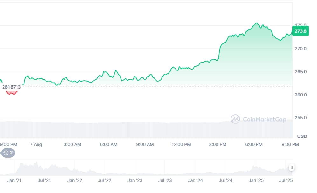Click the chart peak near 6:00 PM
The height and width of the screenshot is (193, 317).
pyautogui.click(x=257, y=23)
